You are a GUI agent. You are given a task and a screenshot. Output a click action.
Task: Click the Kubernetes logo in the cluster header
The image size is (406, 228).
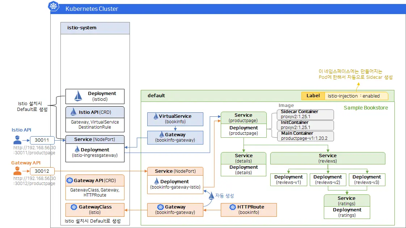pos(54,6)
